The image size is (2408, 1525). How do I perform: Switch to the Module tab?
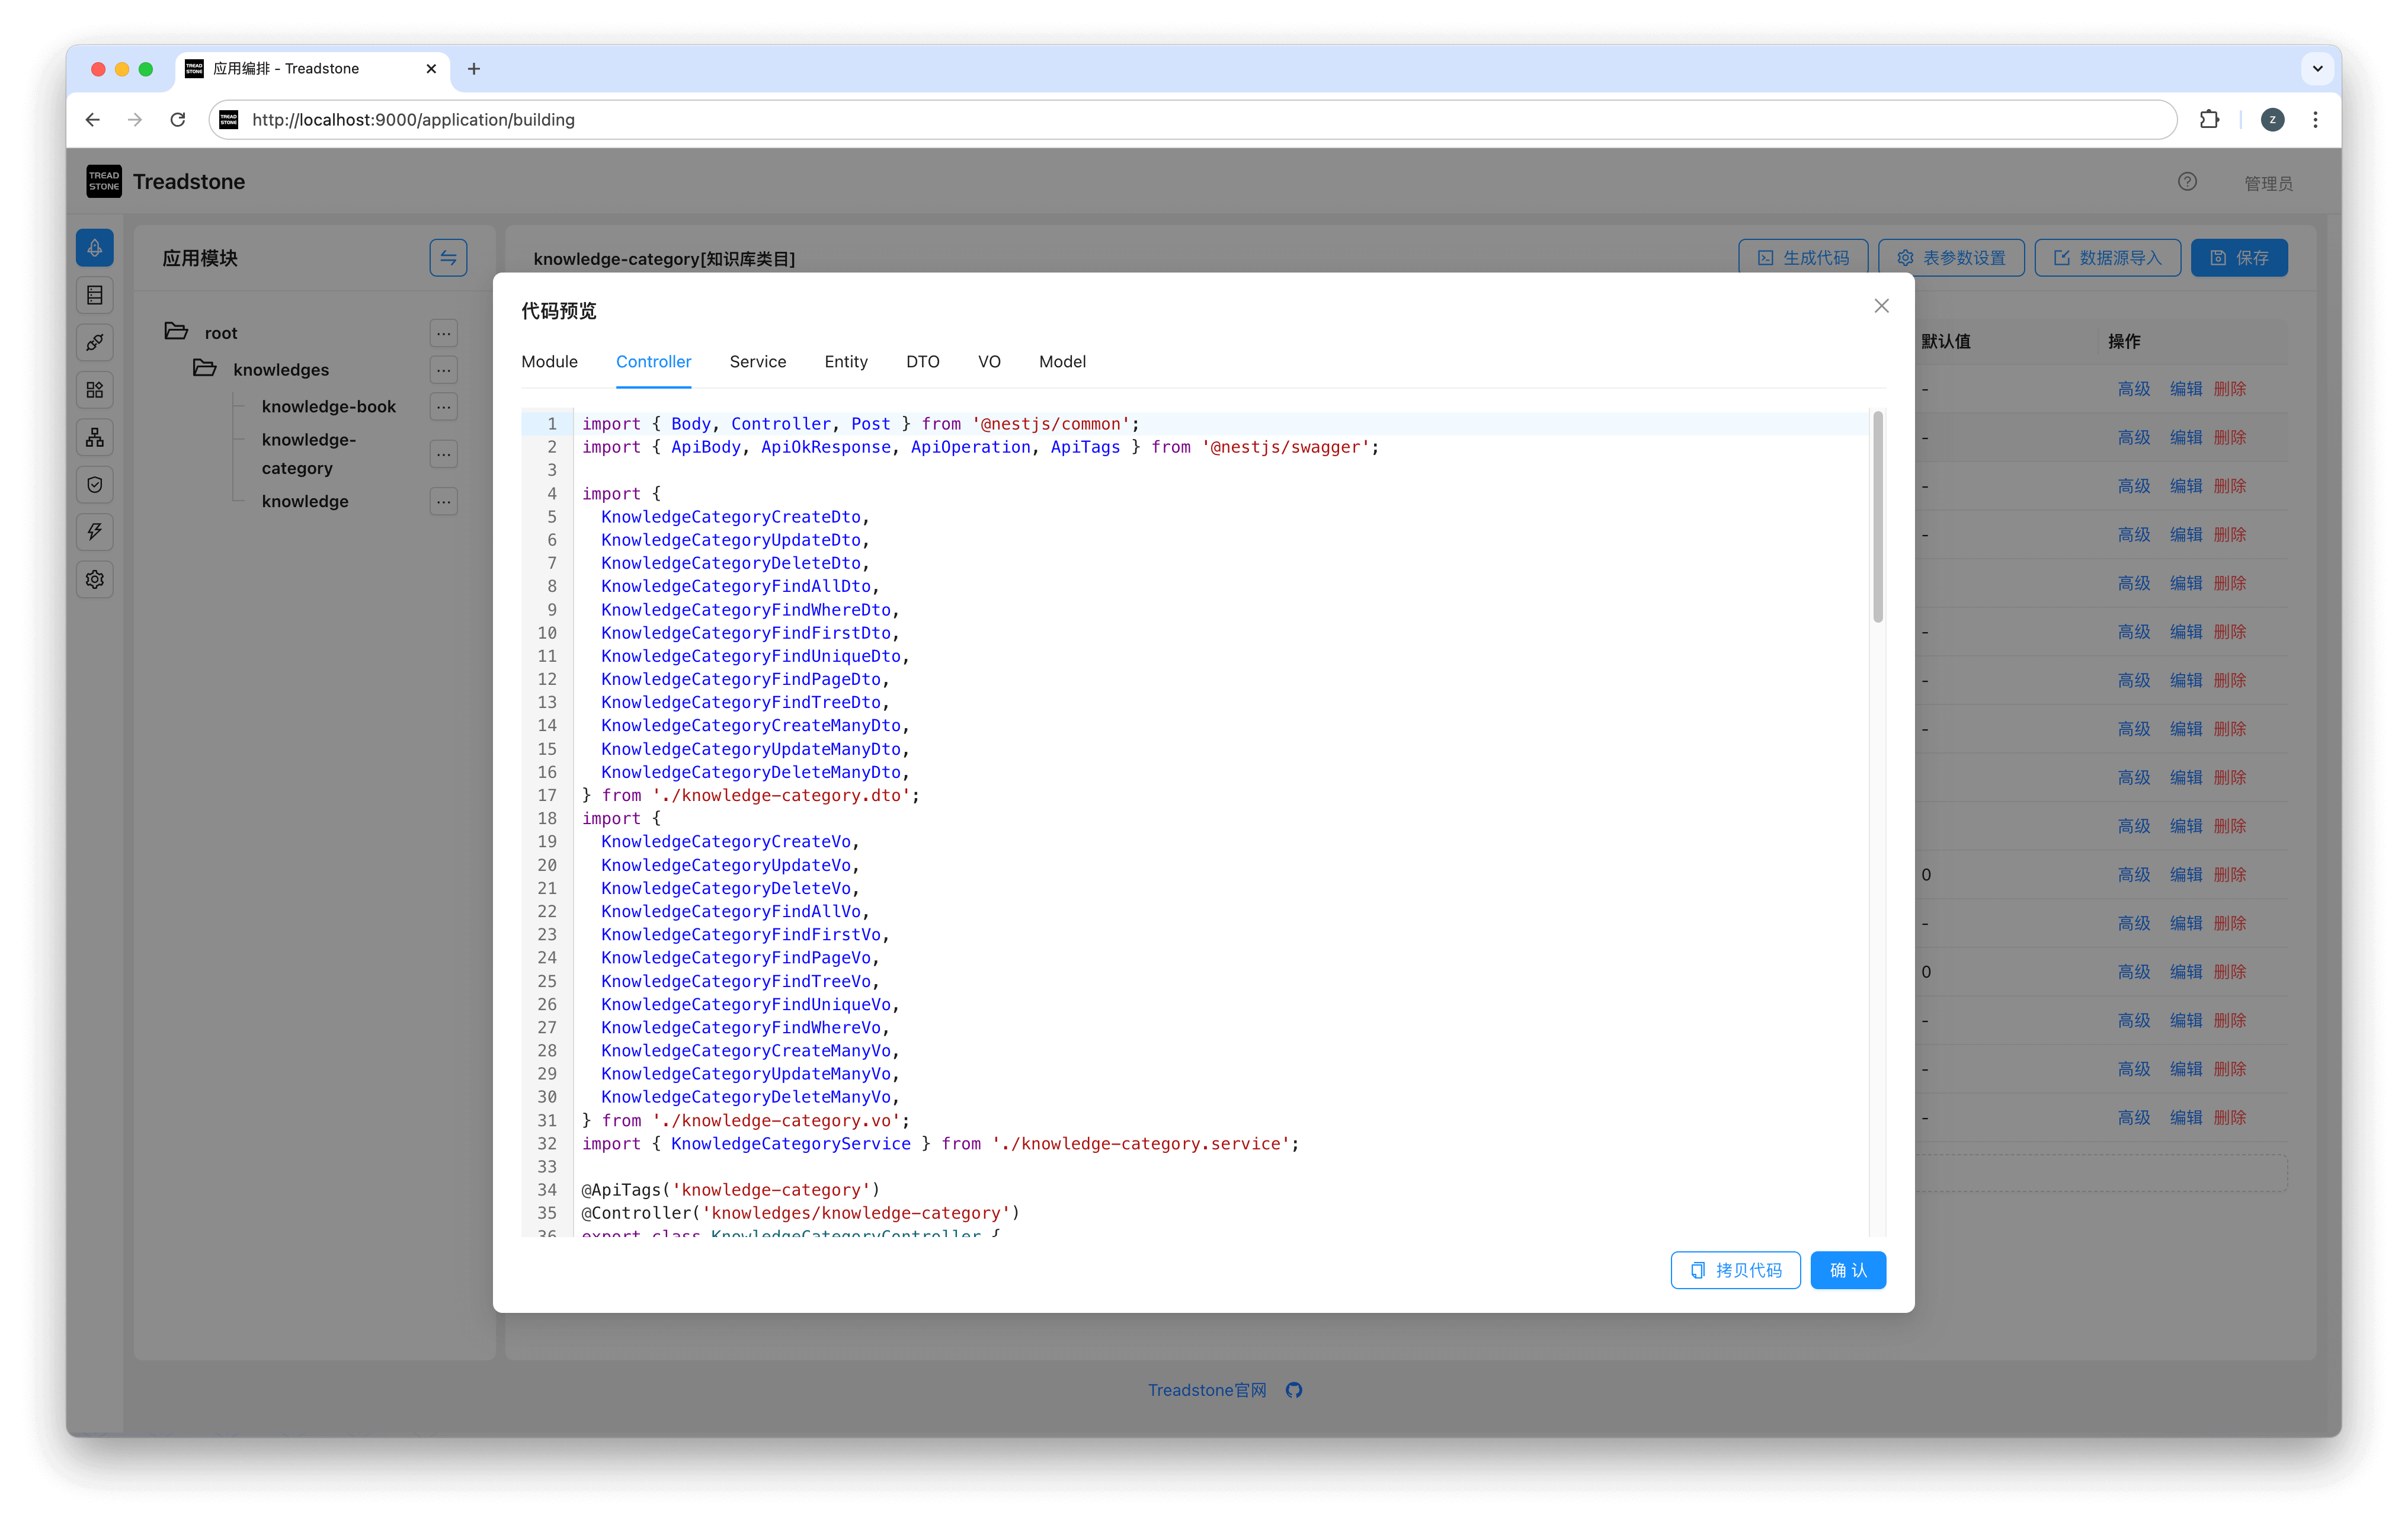pos(549,362)
